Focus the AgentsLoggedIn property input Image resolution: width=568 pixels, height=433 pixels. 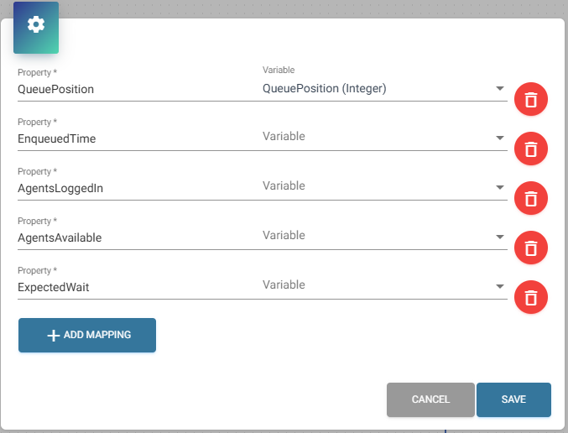134,188
